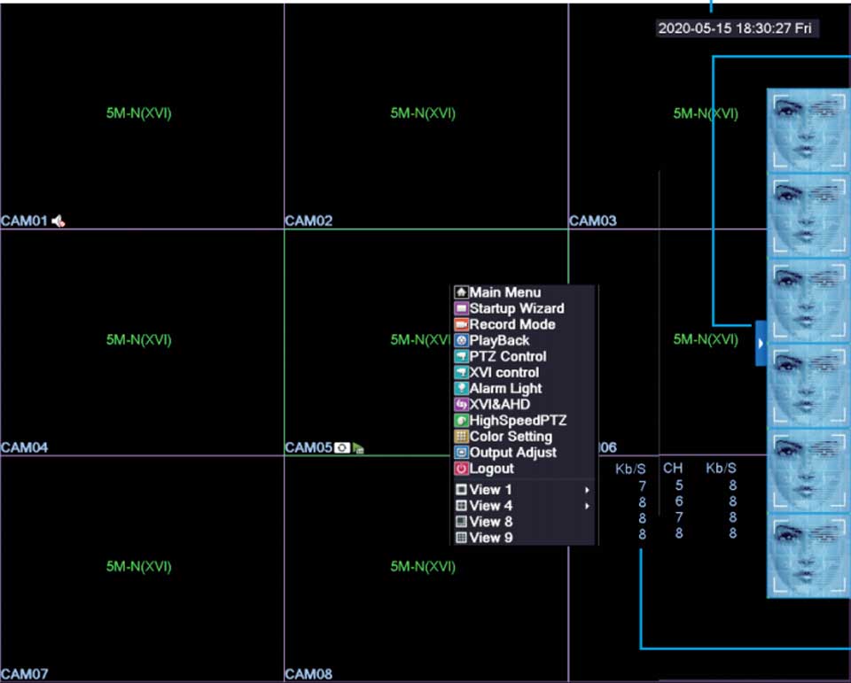Click the Main Menu home icon
The image size is (851, 683).
(461, 292)
